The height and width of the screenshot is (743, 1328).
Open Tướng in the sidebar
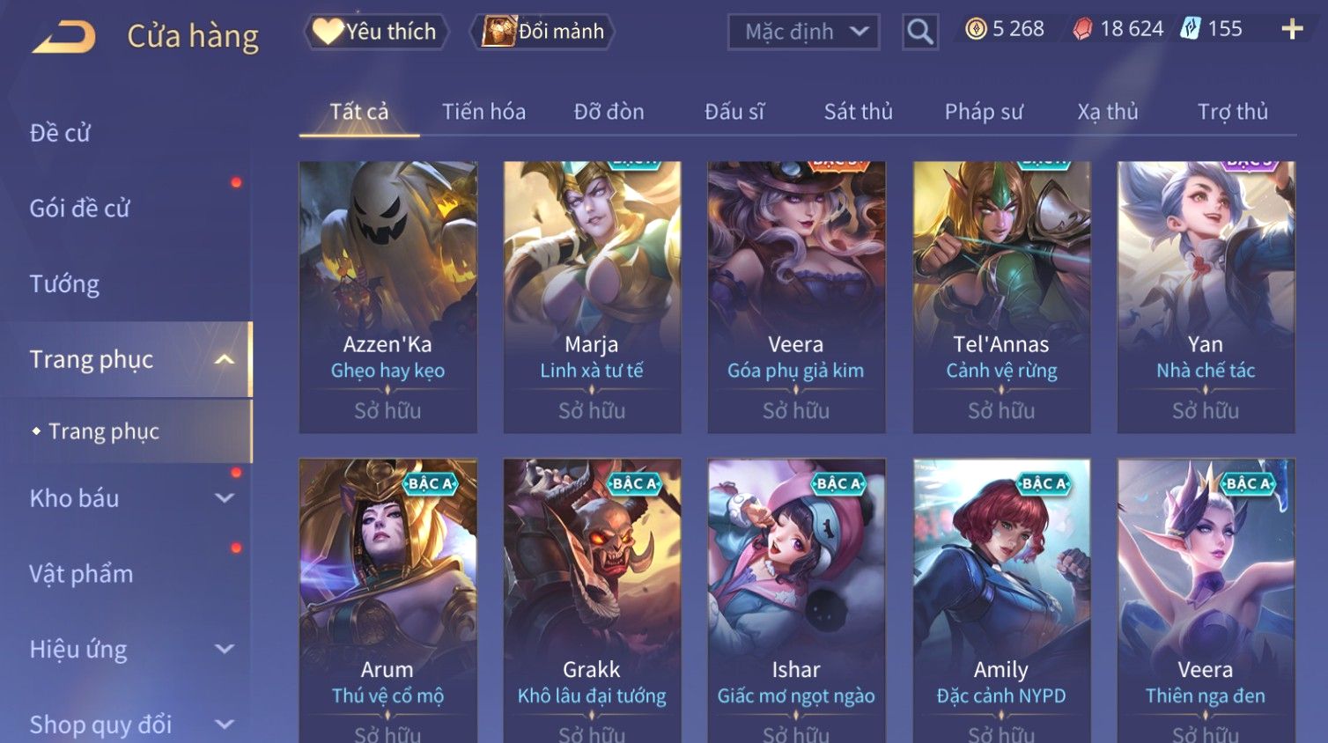coord(64,283)
